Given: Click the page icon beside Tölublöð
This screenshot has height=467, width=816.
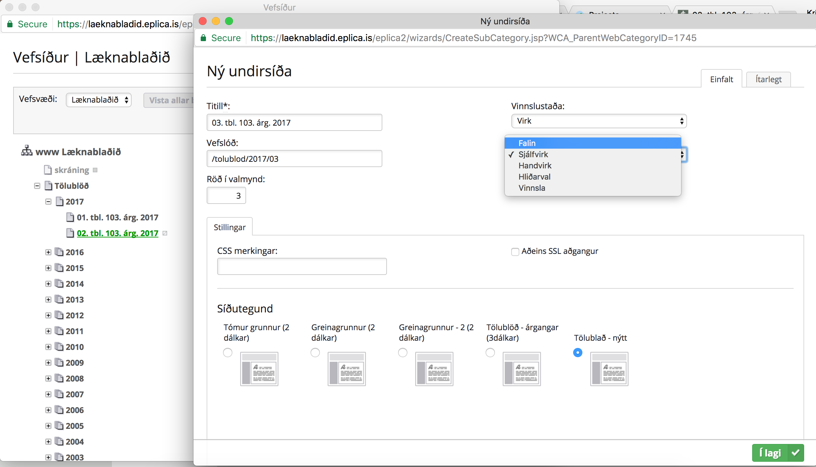Looking at the screenshot, I should (48, 185).
